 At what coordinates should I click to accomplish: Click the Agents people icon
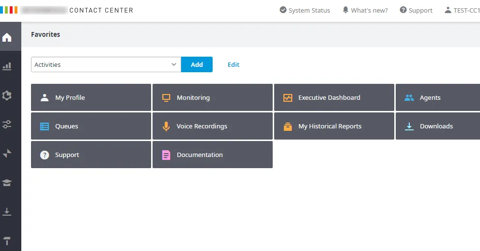point(409,98)
